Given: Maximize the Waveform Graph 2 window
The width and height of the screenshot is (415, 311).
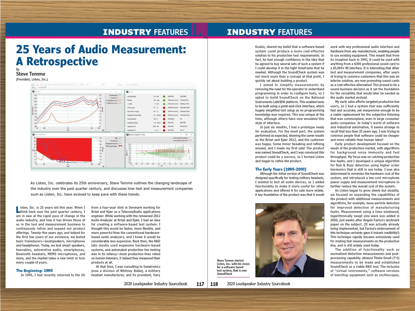Looking at the screenshot, I should pos(186,134).
